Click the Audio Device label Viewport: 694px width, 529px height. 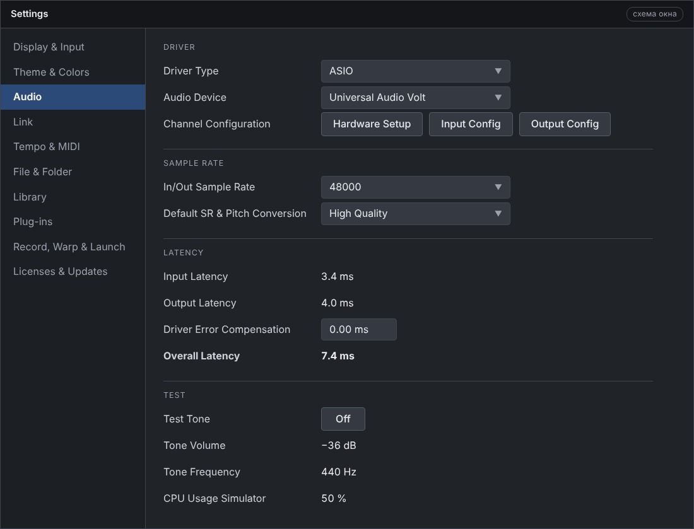point(195,98)
